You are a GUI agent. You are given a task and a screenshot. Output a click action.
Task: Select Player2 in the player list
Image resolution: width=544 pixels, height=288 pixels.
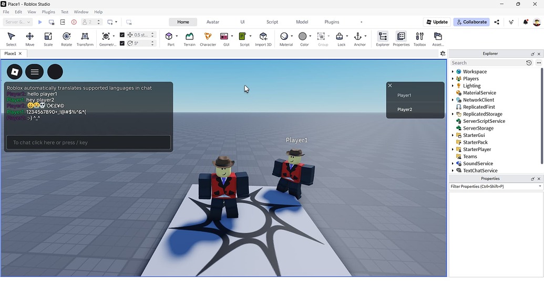pos(415,110)
